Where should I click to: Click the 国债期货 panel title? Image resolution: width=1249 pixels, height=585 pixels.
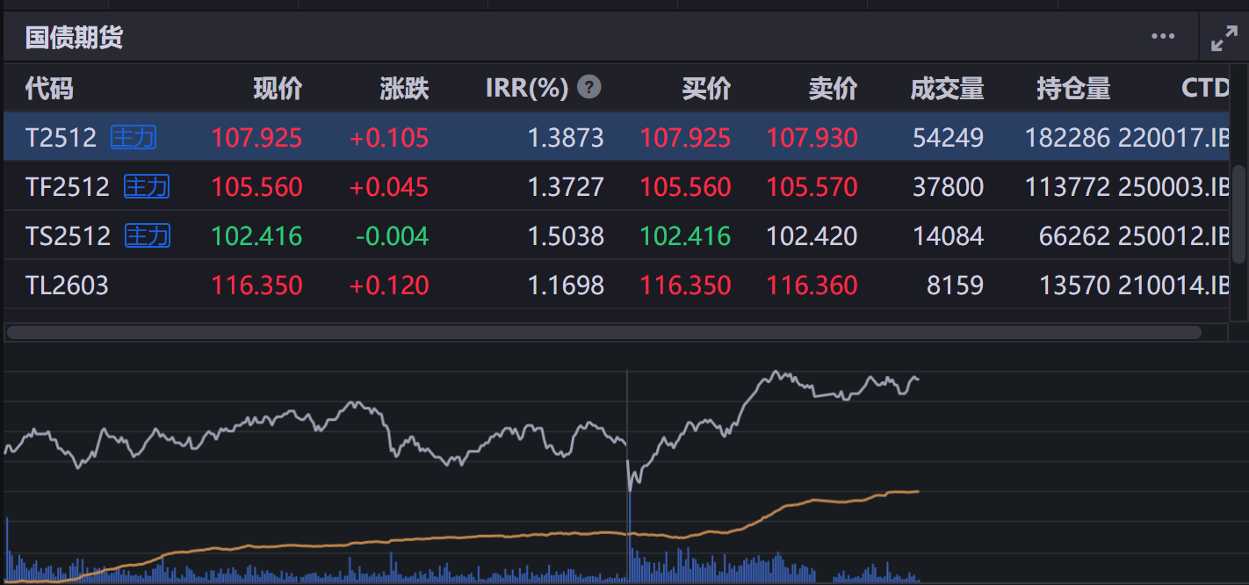pyautogui.click(x=74, y=37)
